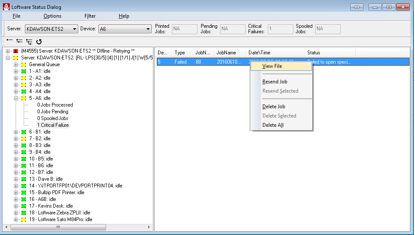Click the Pending Jobs field
This screenshot has width=415, height=235.
click(x=232, y=29)
